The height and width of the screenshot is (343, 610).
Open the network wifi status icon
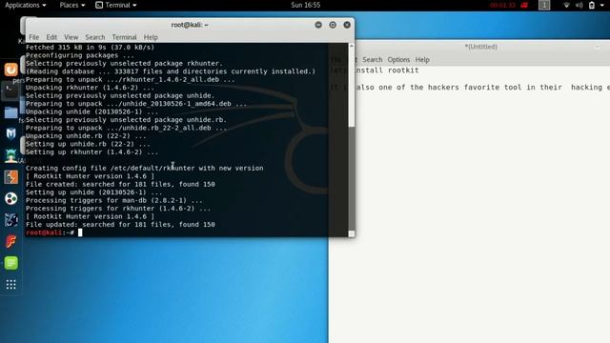(x=566, y=5)
